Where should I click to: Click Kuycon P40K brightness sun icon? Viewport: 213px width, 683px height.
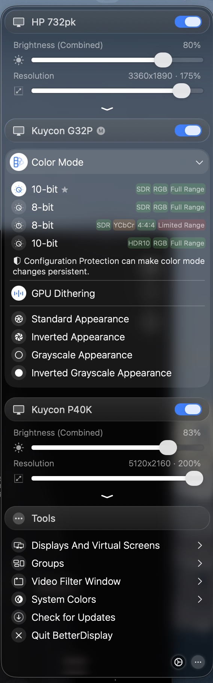click(x=19, y=448)
